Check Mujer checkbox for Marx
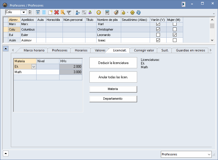This screenshot has width=218, height=160. [x=175, y=24]
